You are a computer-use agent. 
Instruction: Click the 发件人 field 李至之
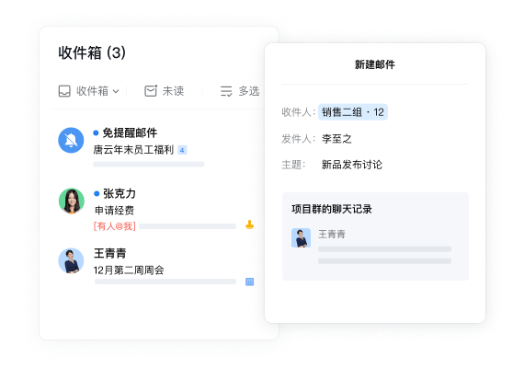336,139
